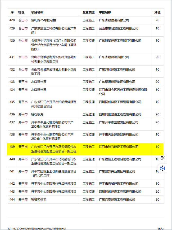This screenshot has width=172, height=230.
Task: Click project name 智城苑住宅
Action: click(39, 199)
